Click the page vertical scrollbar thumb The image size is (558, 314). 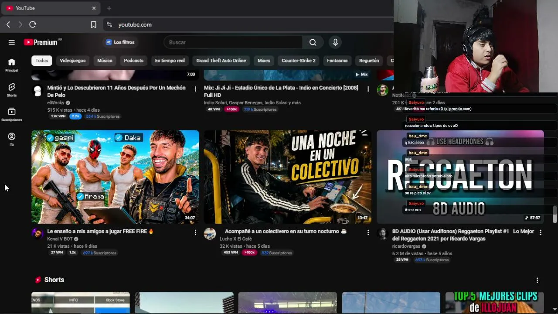click(555, 214)
